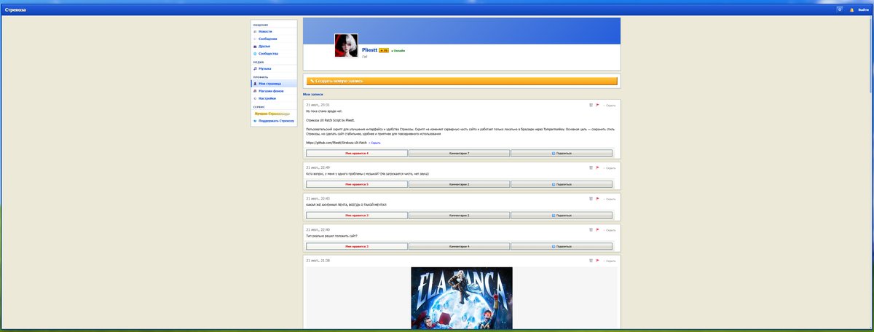Select Моя страница in the sidebar
Image resolution: width=874 pixels, height=332 pixels.
(x=273, y=84)
